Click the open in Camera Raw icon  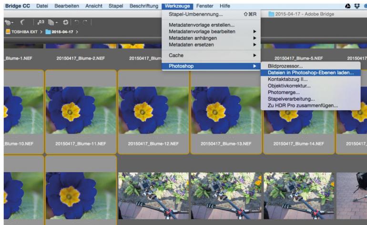pyautogui.click(x=66, y=22)
